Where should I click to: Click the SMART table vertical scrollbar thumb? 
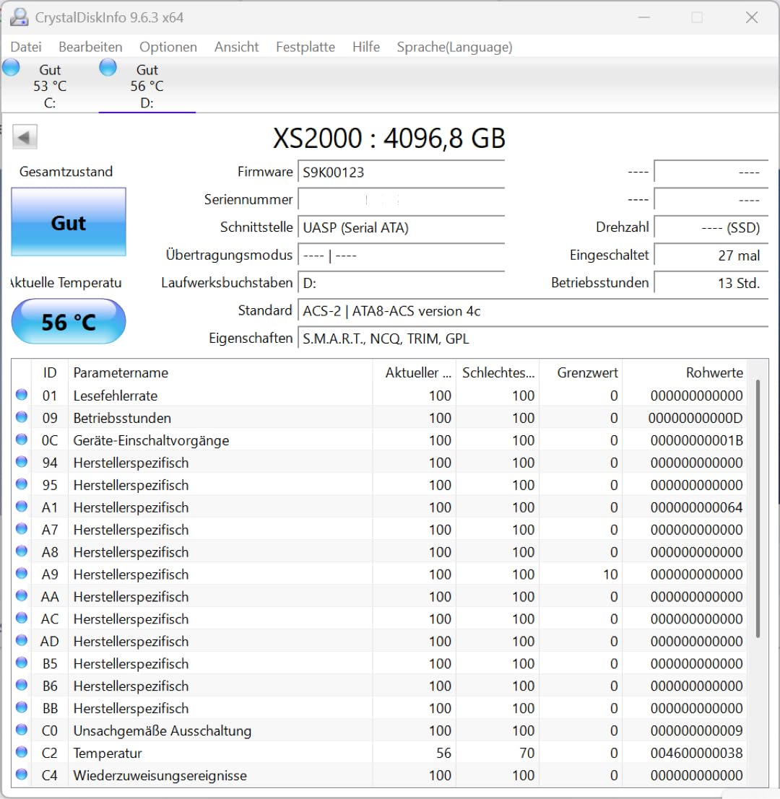click(758, 508)
